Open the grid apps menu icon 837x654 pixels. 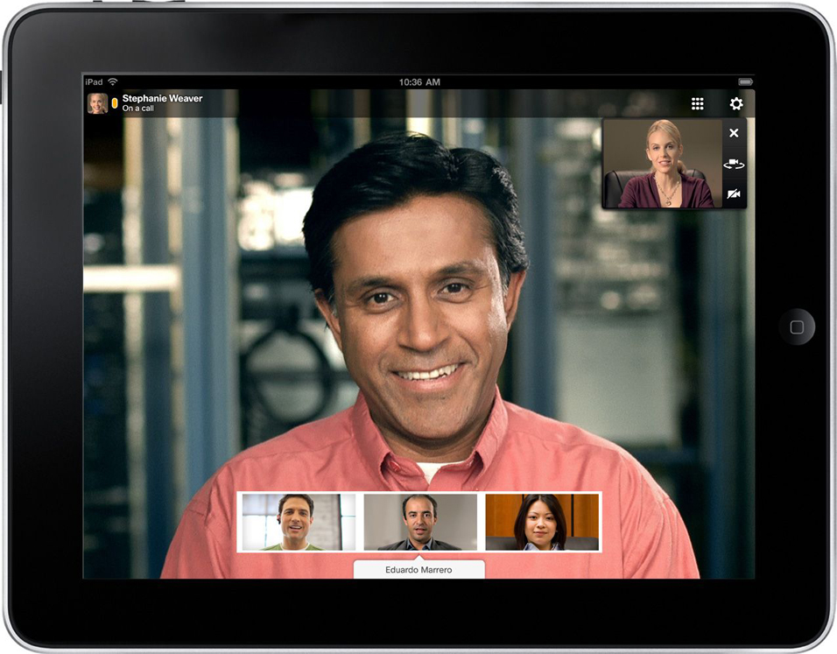tap(697, 104)
